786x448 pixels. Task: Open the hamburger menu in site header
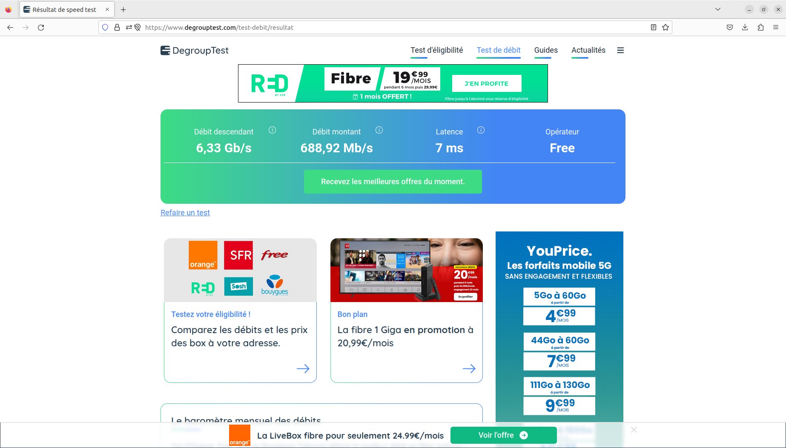(620, 50)
